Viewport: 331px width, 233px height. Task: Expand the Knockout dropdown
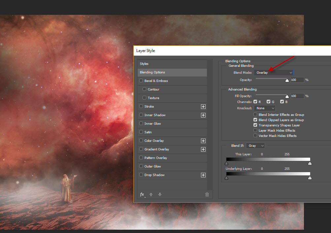click(265, 108)
